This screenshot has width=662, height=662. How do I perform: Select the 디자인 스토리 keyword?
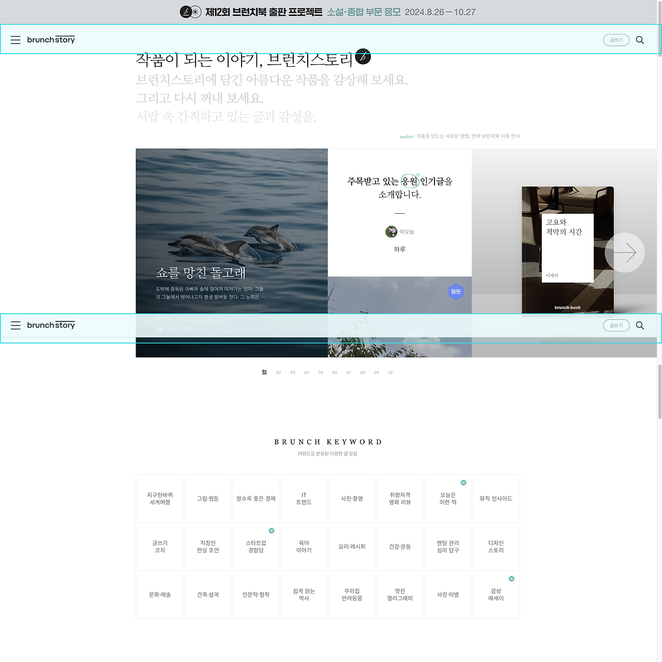point(496,547)
